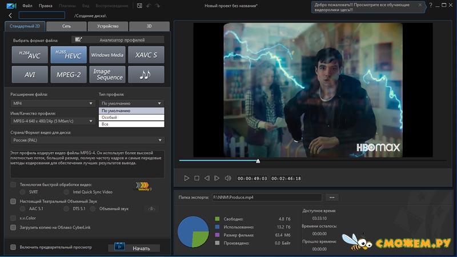457x257 pixels.
Task: Click the Анализатор профилей button
Action: pyautogui.click(x=118, y=39)
